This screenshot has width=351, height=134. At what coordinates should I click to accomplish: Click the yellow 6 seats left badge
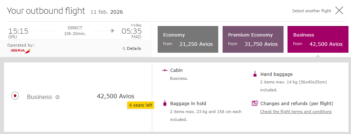pos(141,105)
